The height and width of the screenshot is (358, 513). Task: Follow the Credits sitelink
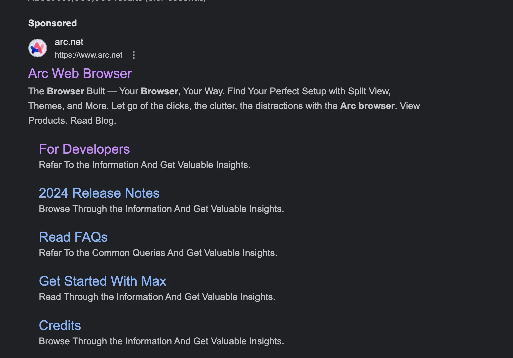click(x=60, y=326)
